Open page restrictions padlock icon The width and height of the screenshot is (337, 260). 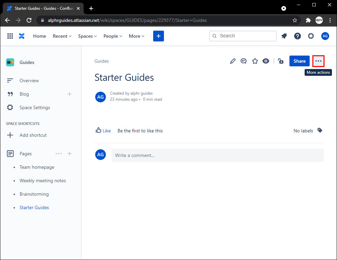pos(281,61)
